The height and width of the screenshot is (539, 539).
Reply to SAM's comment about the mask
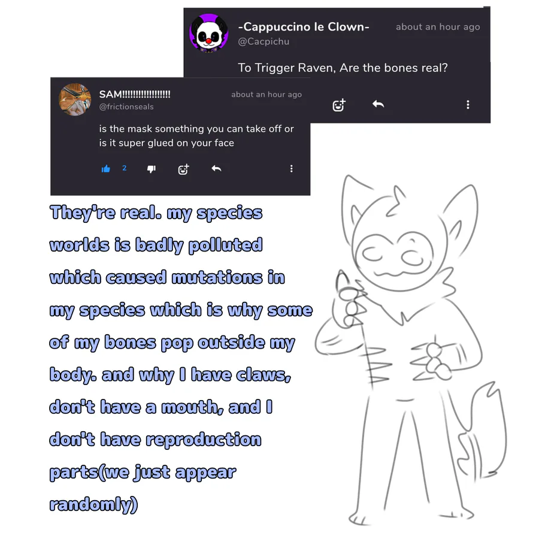click(x=216, y=168)
